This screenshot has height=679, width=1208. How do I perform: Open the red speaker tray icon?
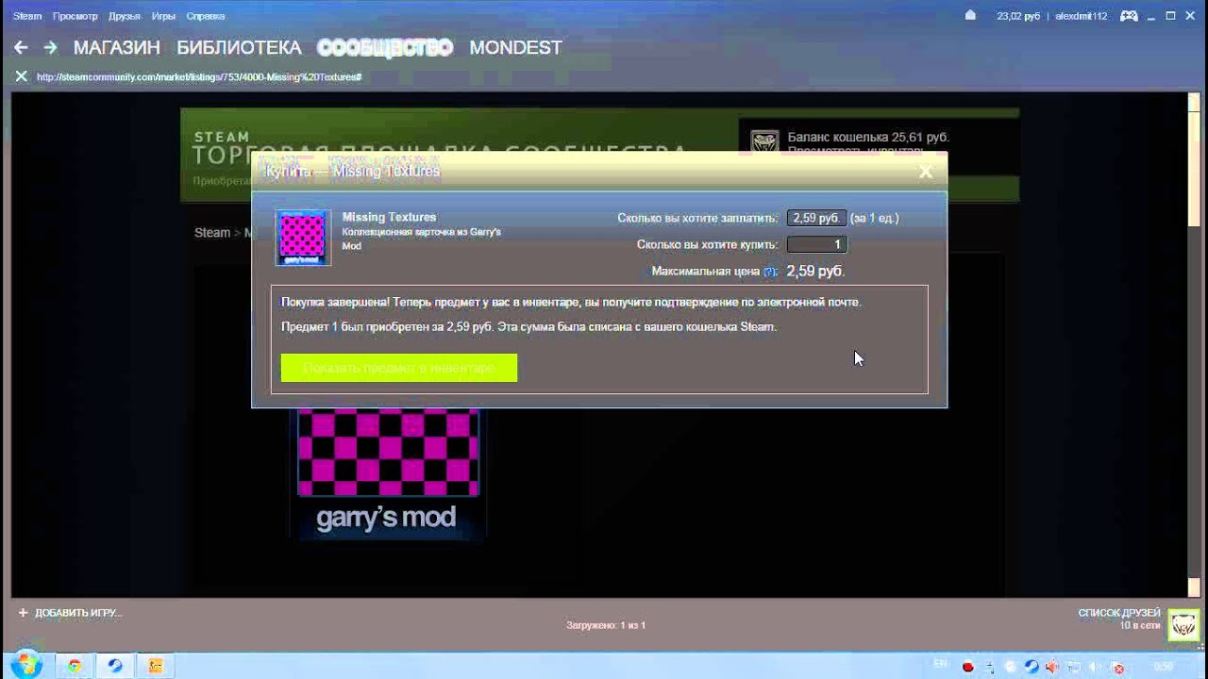[x=1052, y=667]
